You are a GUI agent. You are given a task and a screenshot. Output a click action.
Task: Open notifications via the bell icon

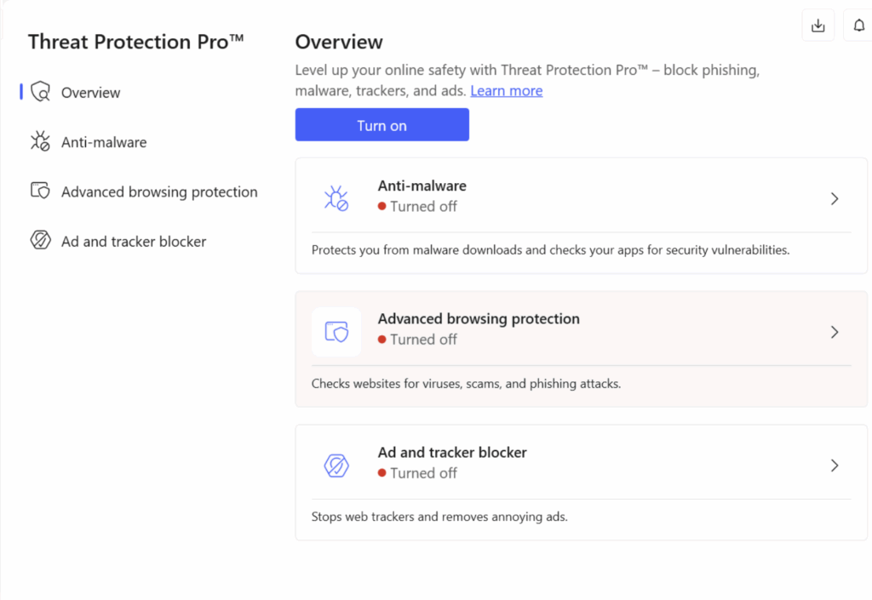tap(858, 25)
